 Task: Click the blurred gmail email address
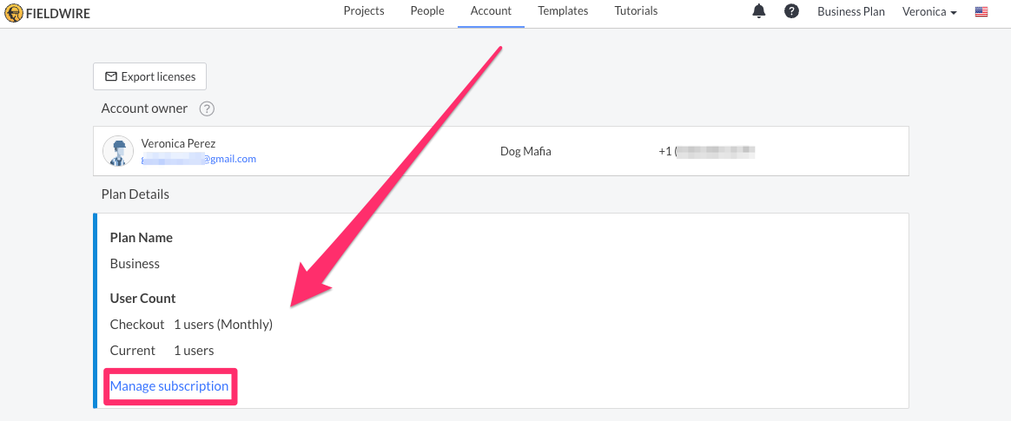click(199, 159)
